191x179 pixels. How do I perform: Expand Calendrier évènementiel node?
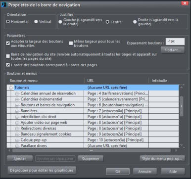17,100
